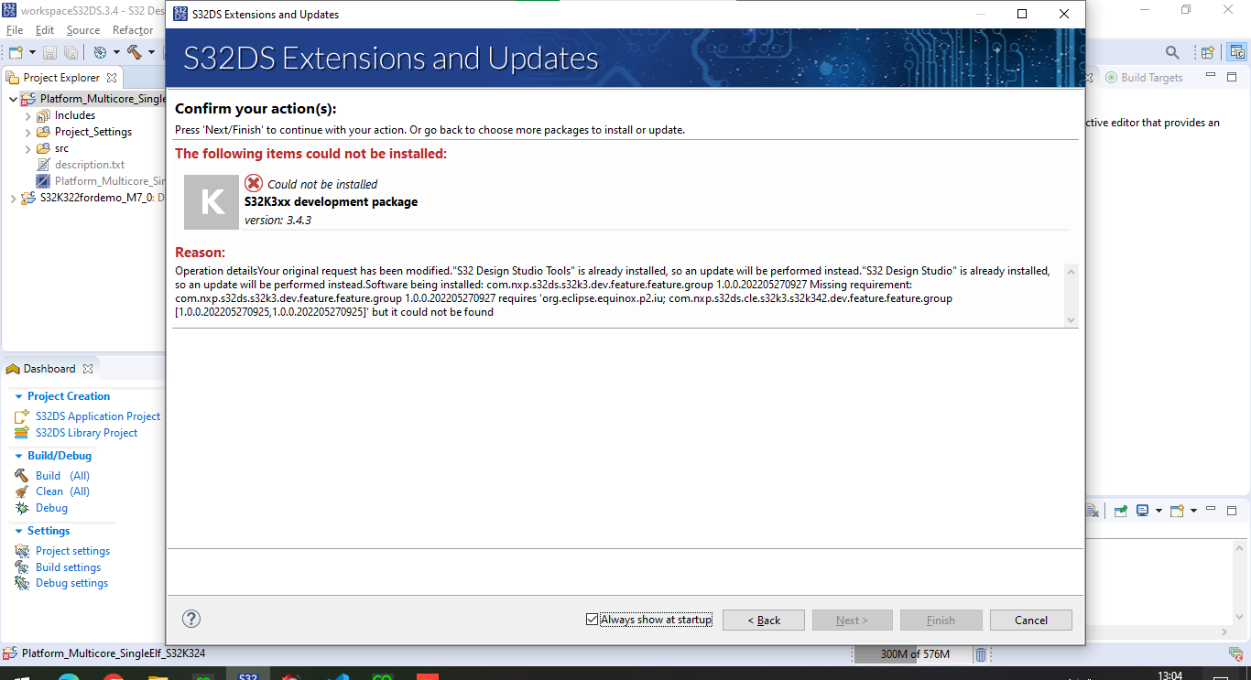Run garbage collection via the trash icon

point(979,653)
